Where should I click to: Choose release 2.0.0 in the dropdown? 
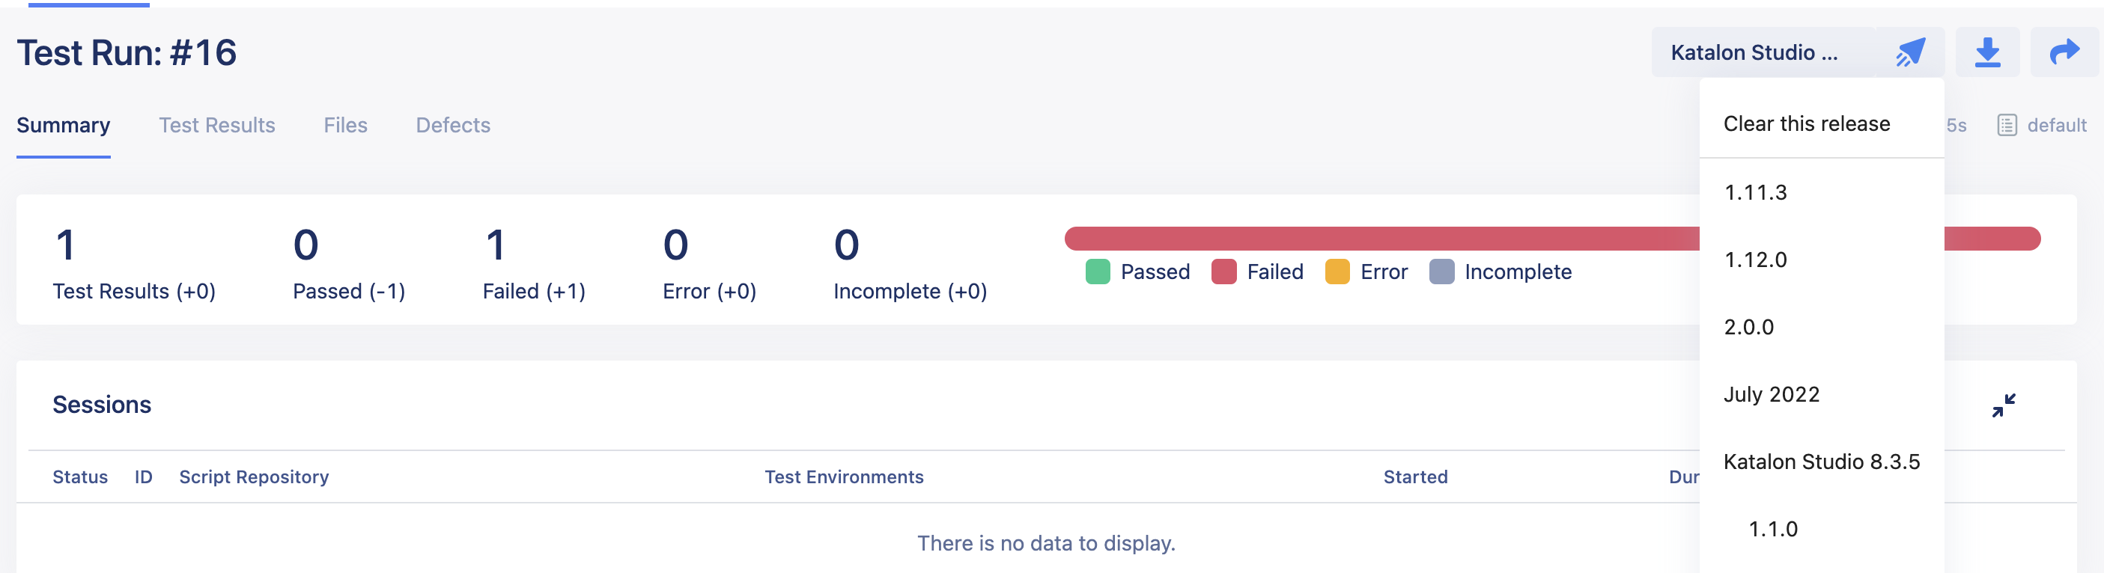pyautogui.click(x=1748, y=328)
